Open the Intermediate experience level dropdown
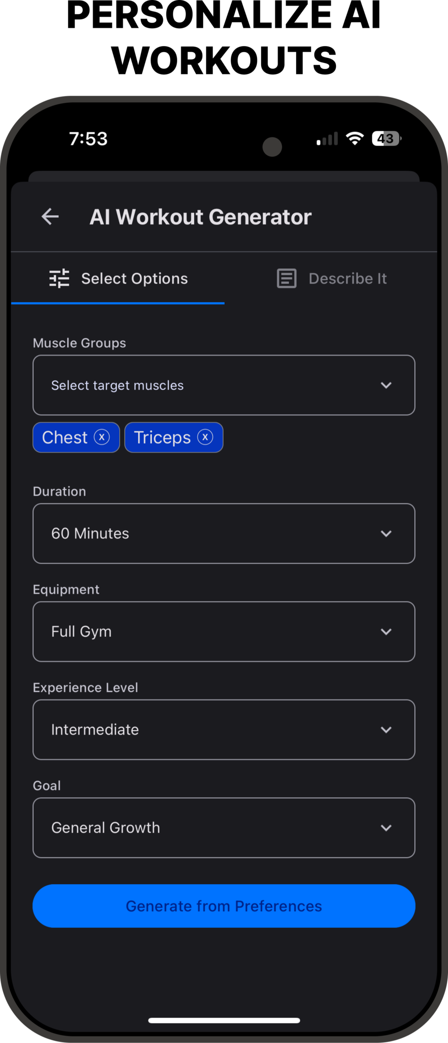This screenshot has width=448, height=1043. pos(224,730)
